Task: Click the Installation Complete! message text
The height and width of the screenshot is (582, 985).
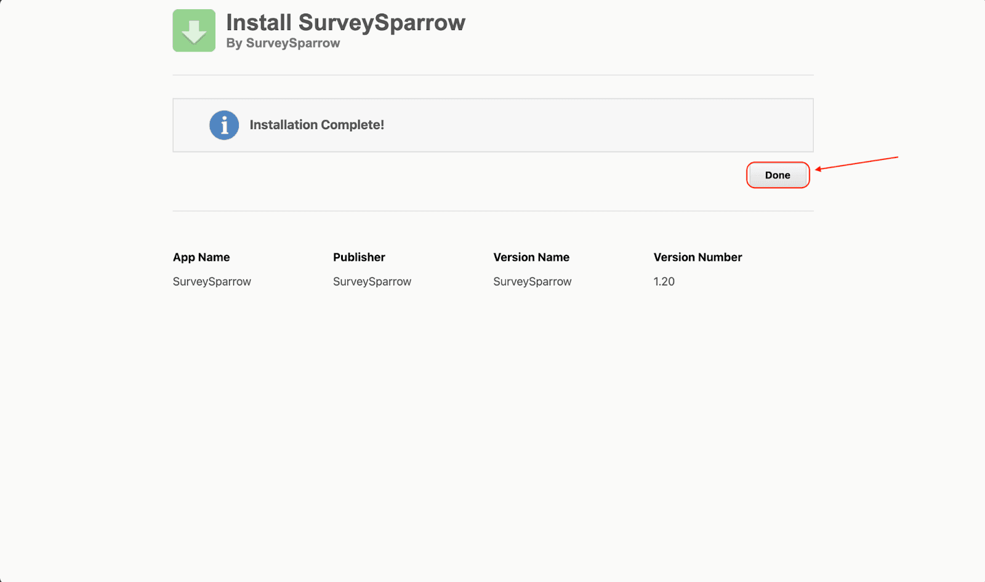Action: point(316,125)
